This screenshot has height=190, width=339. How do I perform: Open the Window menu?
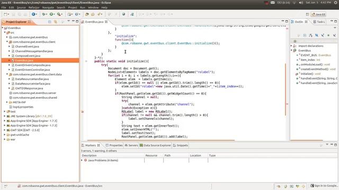click(93, 7)
